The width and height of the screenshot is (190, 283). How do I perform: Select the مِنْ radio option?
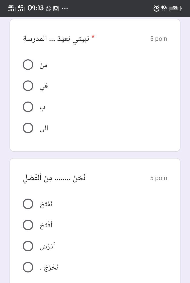28,65
